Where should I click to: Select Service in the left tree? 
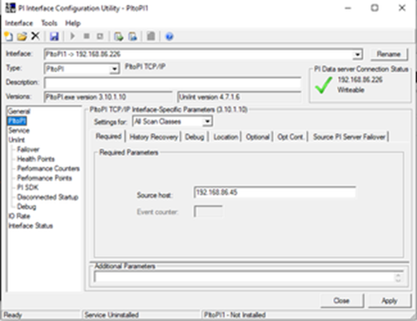pos(19,131)
